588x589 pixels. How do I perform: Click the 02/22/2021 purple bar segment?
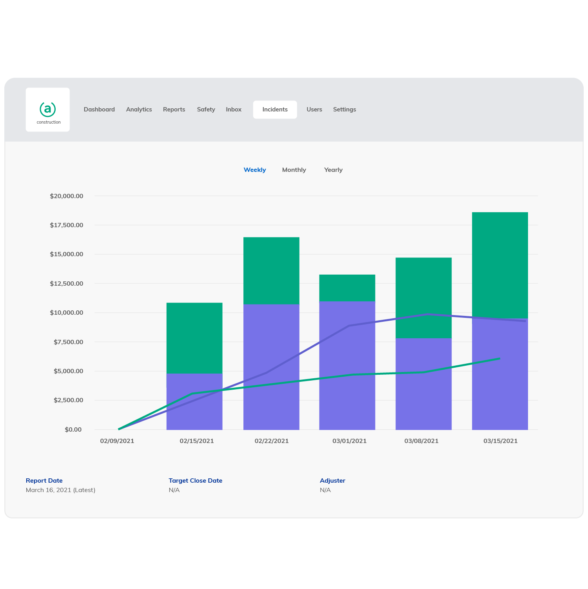click(271, 367)
